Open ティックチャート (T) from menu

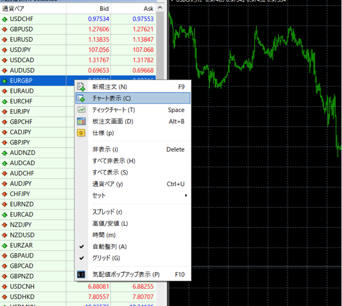point(133,110)
